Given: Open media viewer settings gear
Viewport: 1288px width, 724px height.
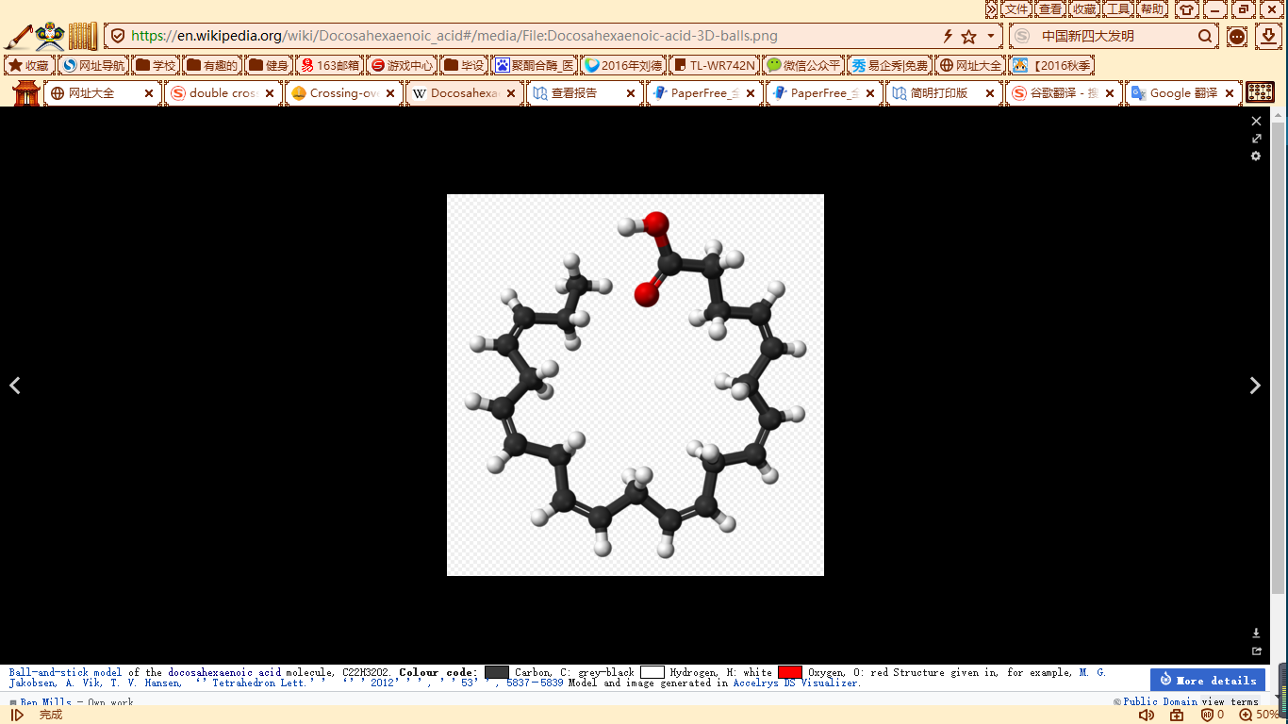Looking at the screenshot, I should point(1256,156).
